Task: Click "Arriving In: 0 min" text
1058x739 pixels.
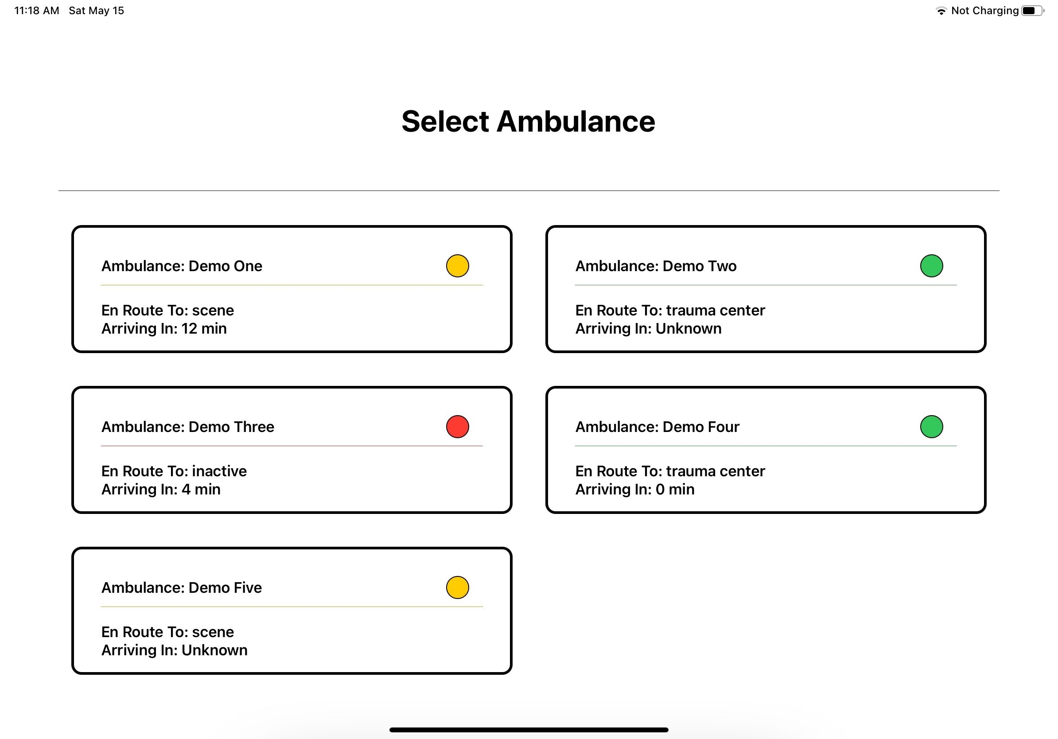Action: click(x=634, y=489)
